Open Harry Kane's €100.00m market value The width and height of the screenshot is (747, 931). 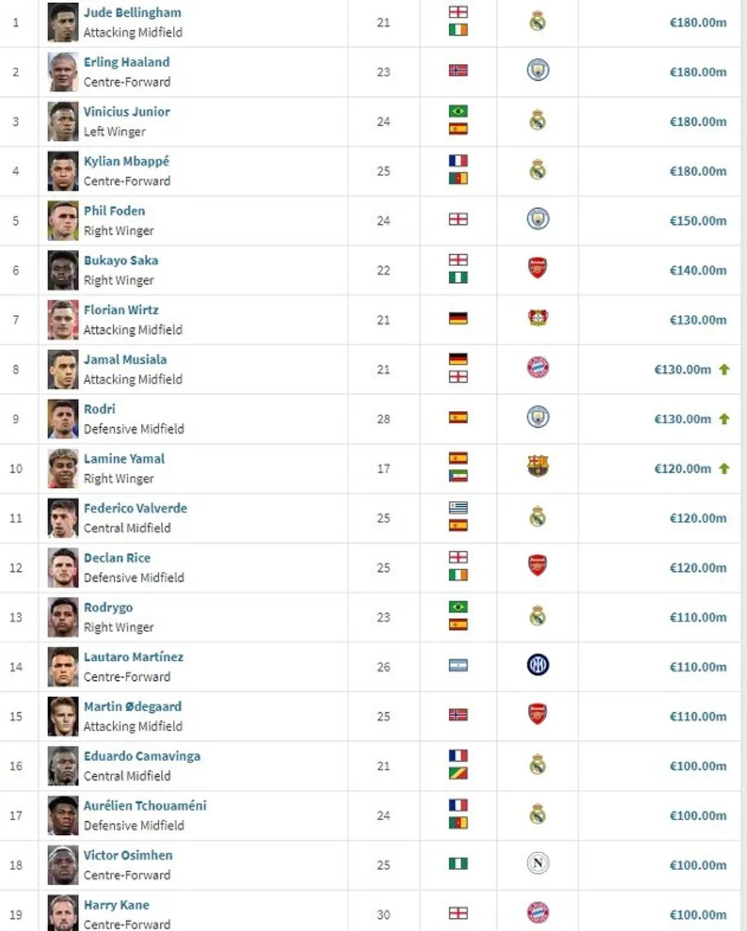[x=697, y=914]
